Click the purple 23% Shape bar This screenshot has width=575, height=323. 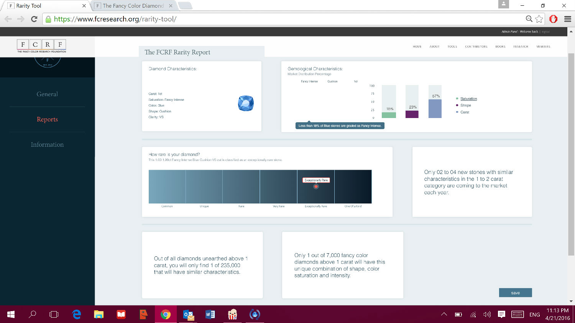tap(412, 114)
